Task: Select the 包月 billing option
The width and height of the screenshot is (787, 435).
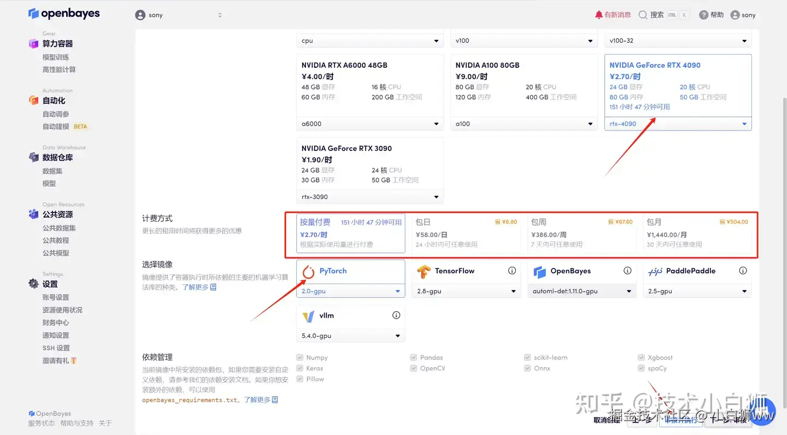Action: [x=697, y=233]
